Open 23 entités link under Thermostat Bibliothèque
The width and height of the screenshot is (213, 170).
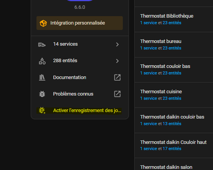(x=172, y=23)
